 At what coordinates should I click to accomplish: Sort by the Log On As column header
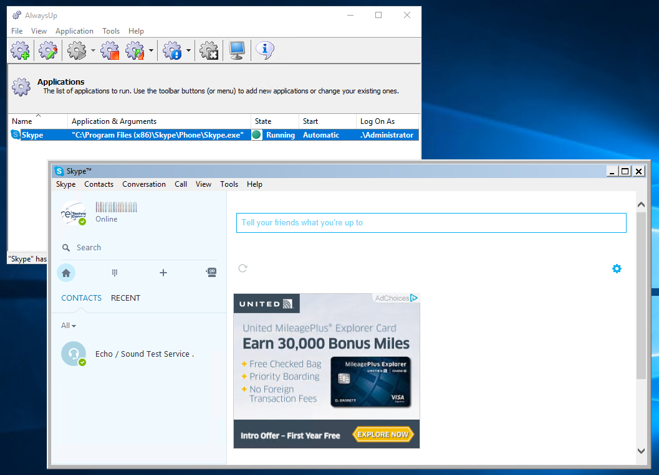tap(388, 121)
